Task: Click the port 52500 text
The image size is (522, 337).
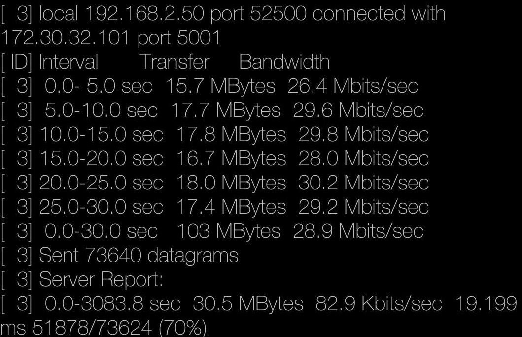Action: [x=258, y=14]
